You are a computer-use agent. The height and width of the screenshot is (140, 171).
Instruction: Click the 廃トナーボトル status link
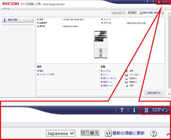(110, 78)
